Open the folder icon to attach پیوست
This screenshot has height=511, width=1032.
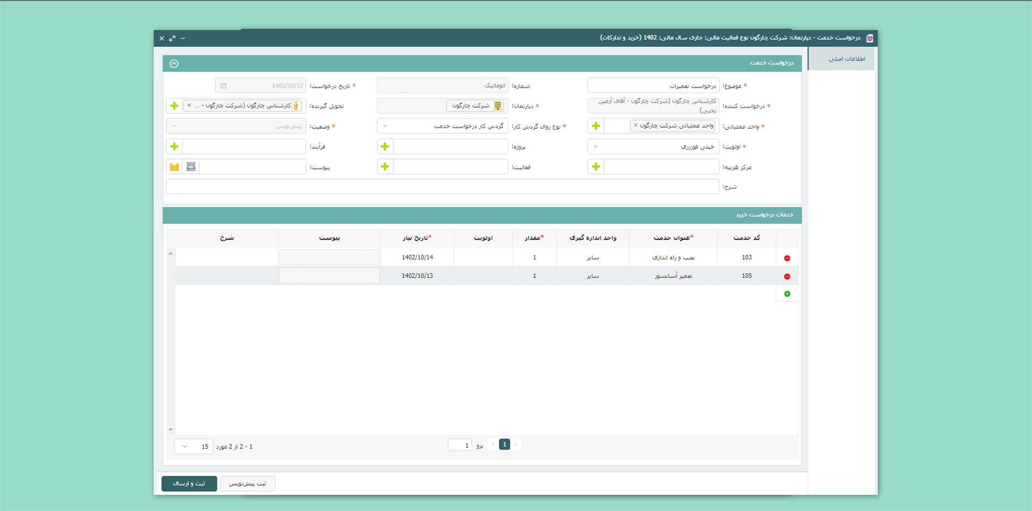(x=174, y=167)
